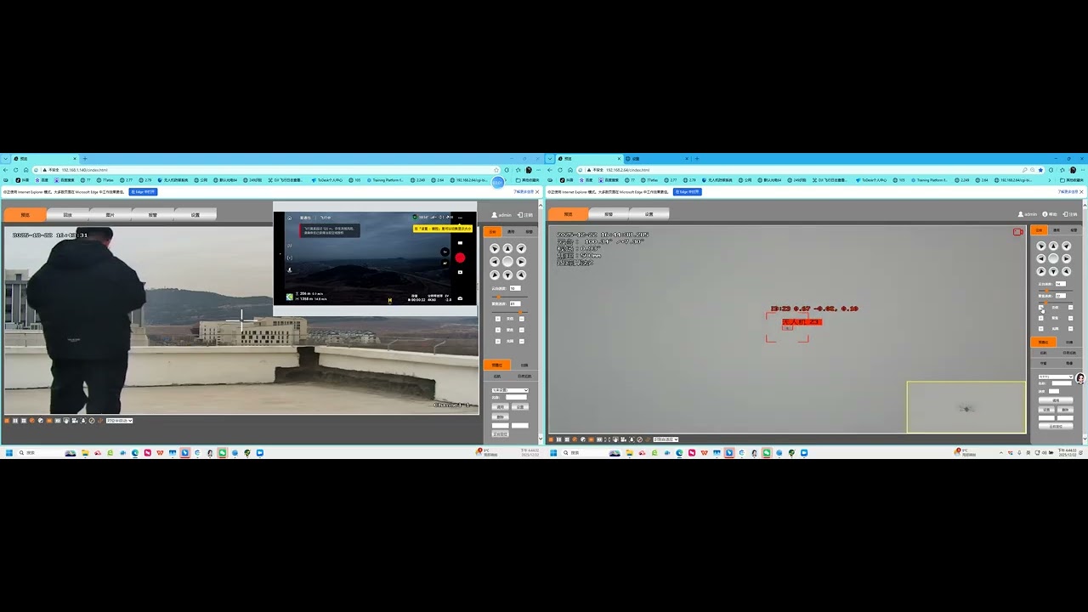Screen dimensions: 1088x612
Task: Click browser back arrow in 192.168.1.140 window
Action: point(6,170)
